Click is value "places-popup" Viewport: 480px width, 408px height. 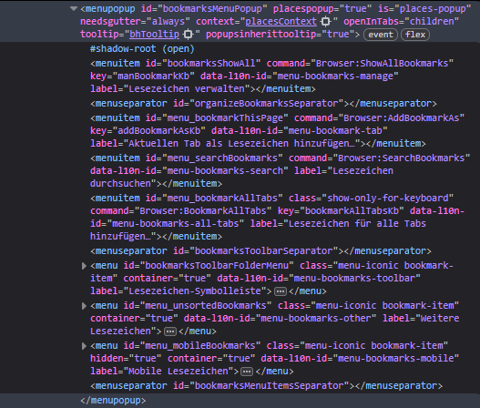click(432, 9)
